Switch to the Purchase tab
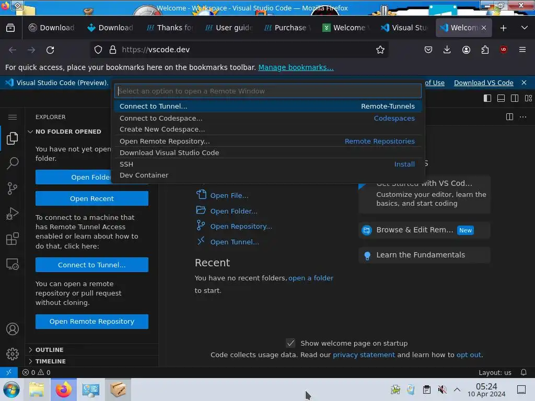The height and width of the screenshot is (401, 535). coord(288,28)
